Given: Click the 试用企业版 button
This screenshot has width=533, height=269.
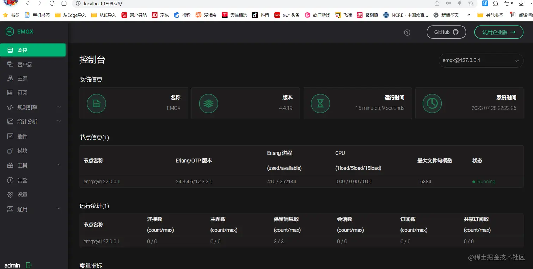Looking at the screenshot, I should tap(499, 32).
